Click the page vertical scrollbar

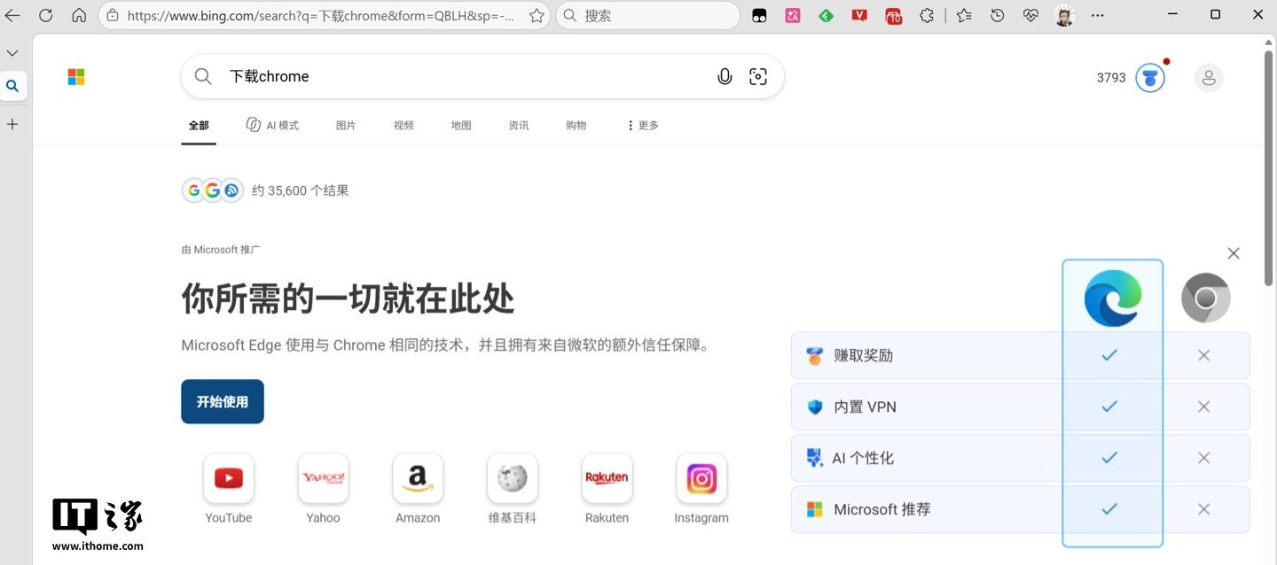tap(1269, 168)
